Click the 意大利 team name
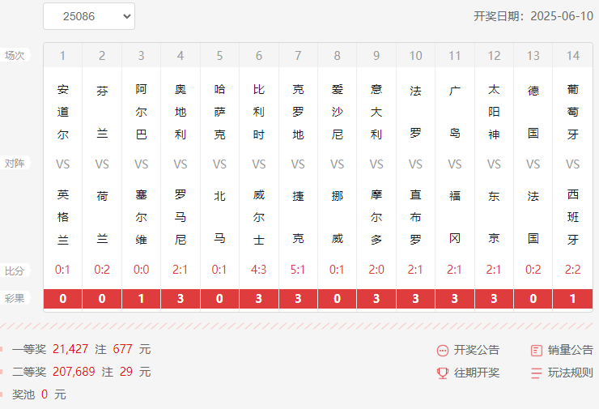Screen dimensions: 599x409 click(376, 112)
